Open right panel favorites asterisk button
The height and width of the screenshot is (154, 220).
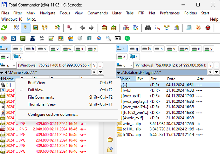pos(210,72)
